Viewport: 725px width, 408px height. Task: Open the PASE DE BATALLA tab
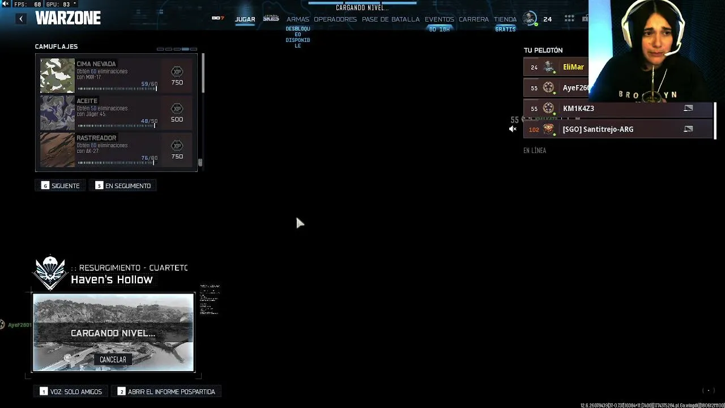pos(391,19)
